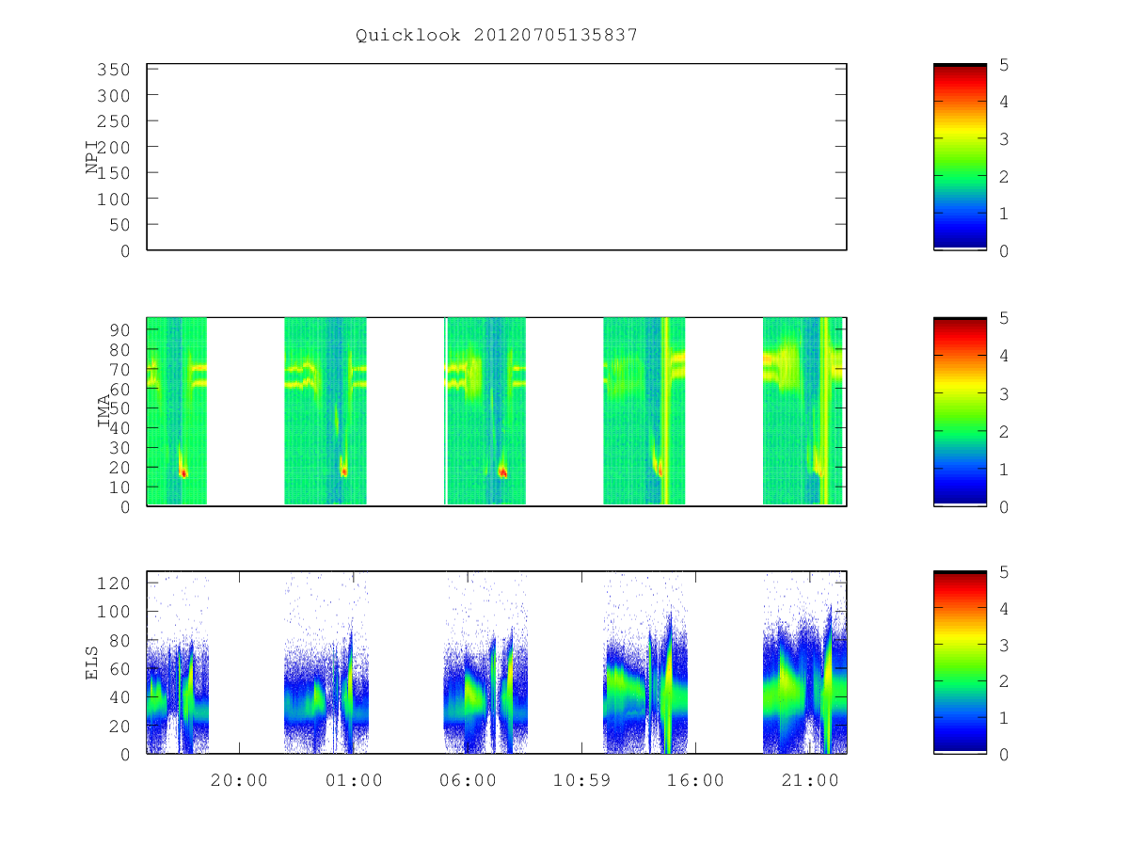Select the NPI axis label
The image size is (1129, 847).
[x=93, y=157]
